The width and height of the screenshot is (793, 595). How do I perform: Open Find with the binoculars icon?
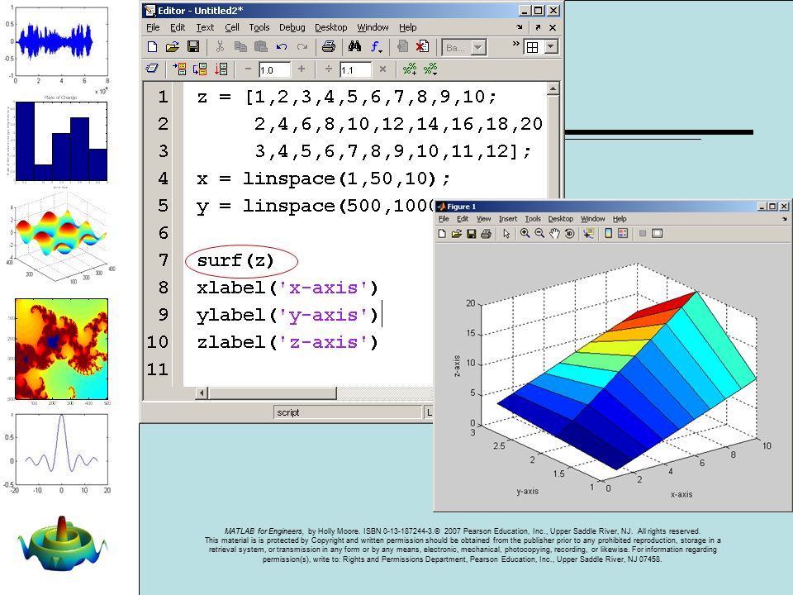[x=354, y=47]
